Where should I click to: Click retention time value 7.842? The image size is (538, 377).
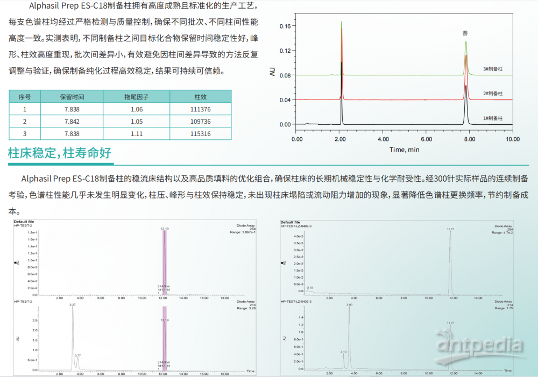click(x=72, y=121)
